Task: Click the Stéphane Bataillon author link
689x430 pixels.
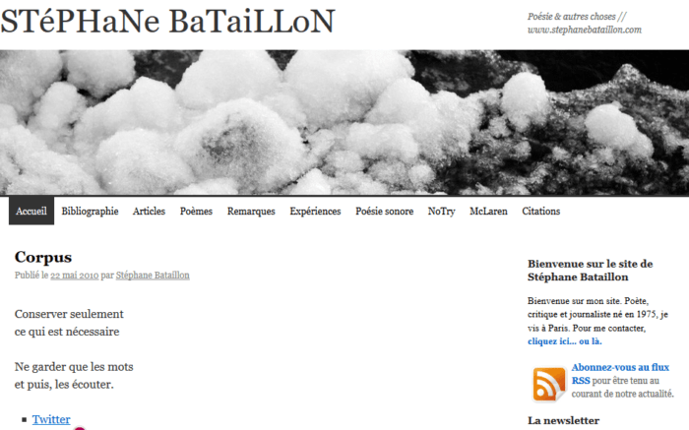Action: coord(153,276)
